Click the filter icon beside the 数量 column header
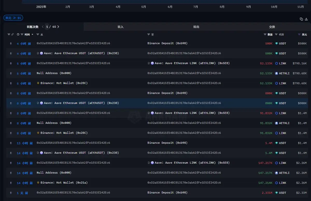Image resolution: width=311 pixels, height=201 pixels. [265, 34]
